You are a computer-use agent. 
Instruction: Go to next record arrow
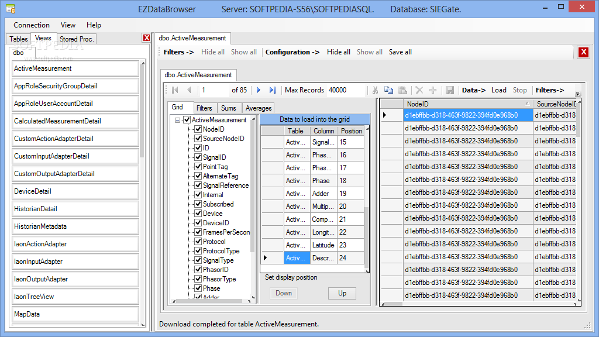(259, 90)
